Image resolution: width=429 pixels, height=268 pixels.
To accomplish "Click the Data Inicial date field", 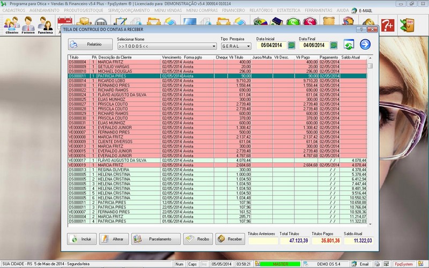I will pyautogui.click(x=271, y=46).
